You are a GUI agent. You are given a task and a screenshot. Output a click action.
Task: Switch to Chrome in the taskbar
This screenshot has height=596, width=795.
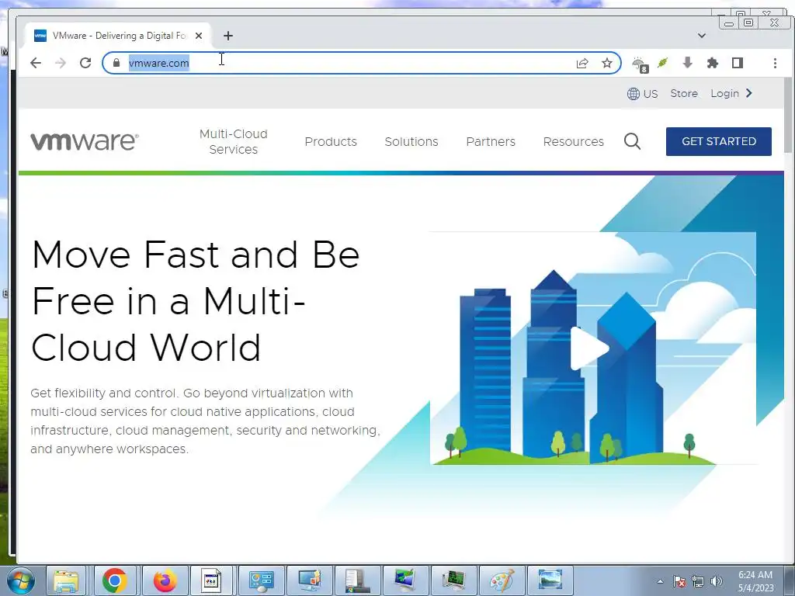point(115,580)
